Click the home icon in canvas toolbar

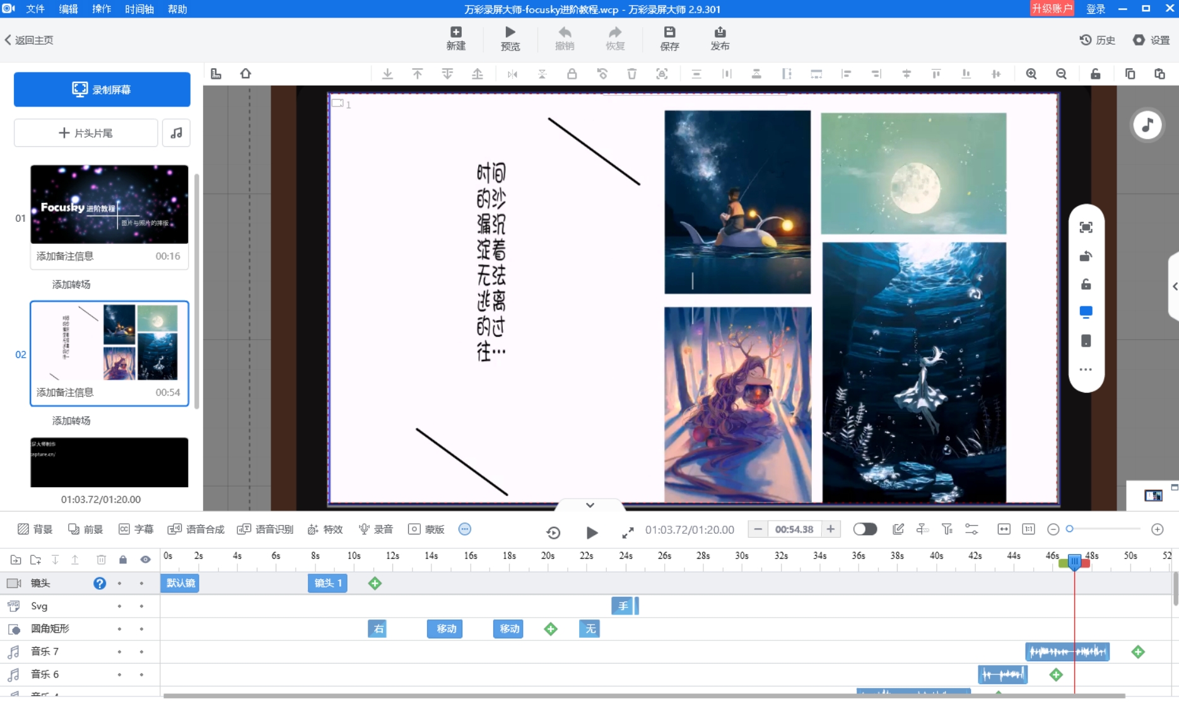tap(245, 74)
